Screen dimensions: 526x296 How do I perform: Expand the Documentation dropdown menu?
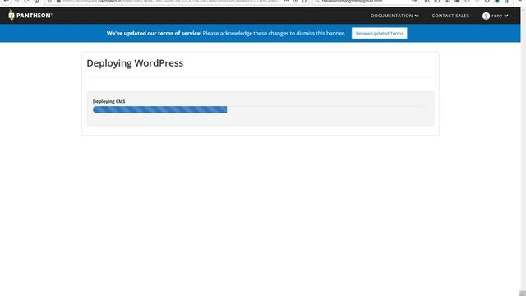[394, 16]
